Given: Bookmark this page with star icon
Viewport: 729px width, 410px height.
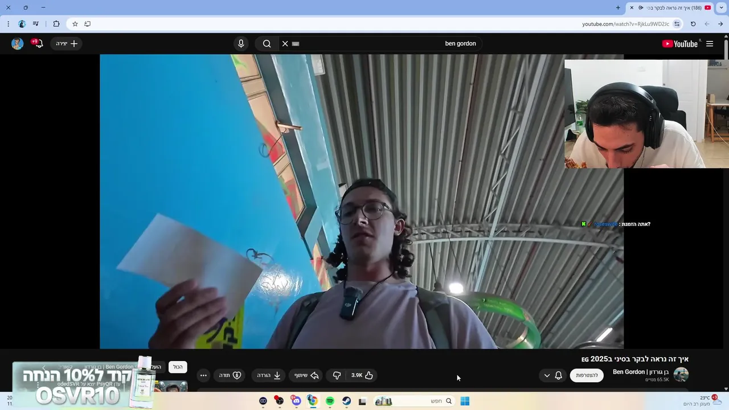Looking at the screenshot, I should pos(75,24).
